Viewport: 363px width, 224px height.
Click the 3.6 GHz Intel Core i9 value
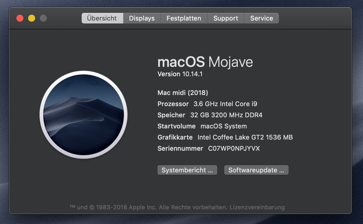tap(225, 104)
